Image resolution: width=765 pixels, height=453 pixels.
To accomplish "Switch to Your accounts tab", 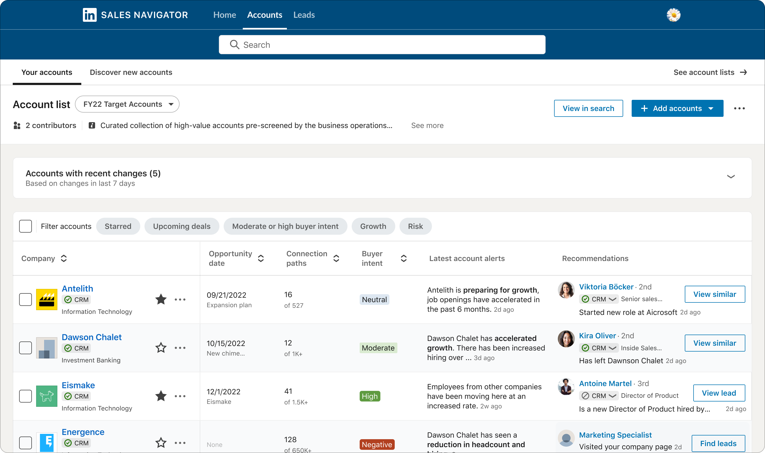I will click(x=47, y=72).
